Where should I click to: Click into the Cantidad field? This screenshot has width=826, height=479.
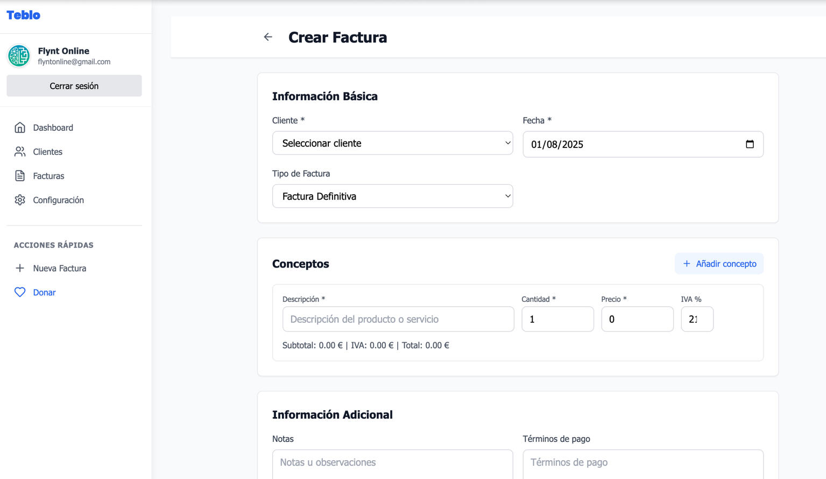pos(557,319)
